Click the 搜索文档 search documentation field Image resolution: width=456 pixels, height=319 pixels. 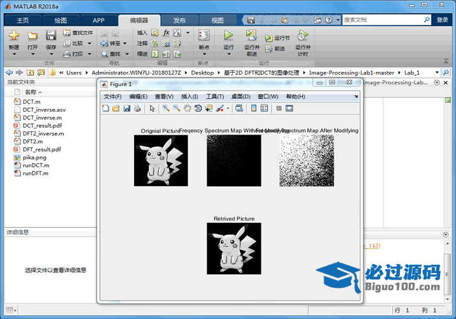pos(383,20)
